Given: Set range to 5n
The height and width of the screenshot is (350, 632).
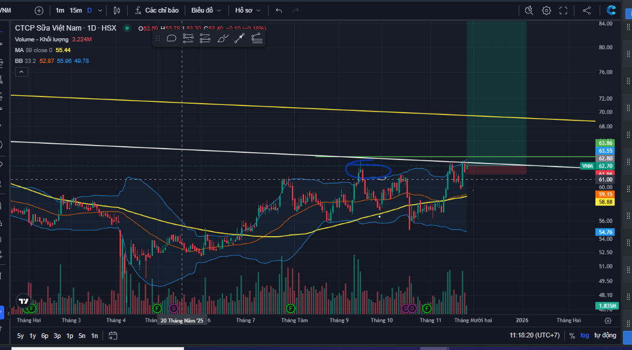Looking at the screenshot, I should (82, 336).
